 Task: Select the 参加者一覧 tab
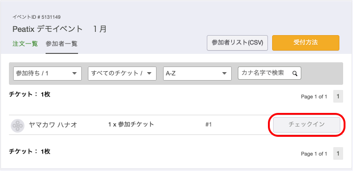point(62,44)
